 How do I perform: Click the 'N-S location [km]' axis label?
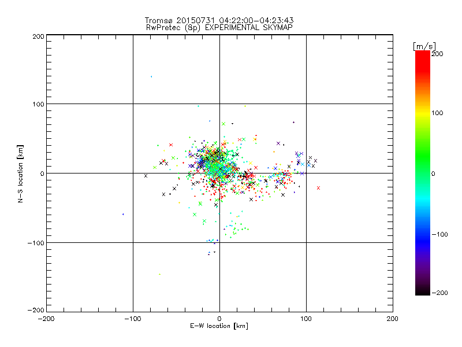point(20,174)
